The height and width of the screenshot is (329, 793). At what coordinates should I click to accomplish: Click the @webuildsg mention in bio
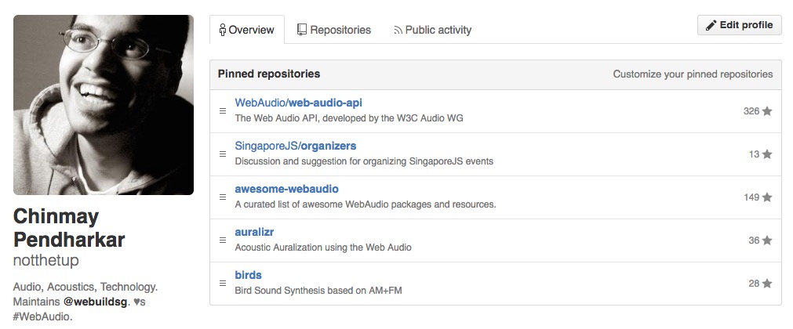95,302
